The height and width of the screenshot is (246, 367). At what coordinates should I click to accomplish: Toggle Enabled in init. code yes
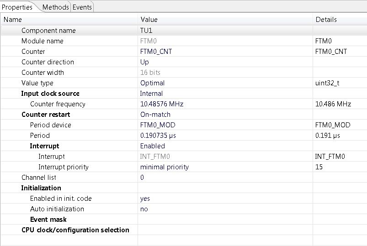[224, 199]
